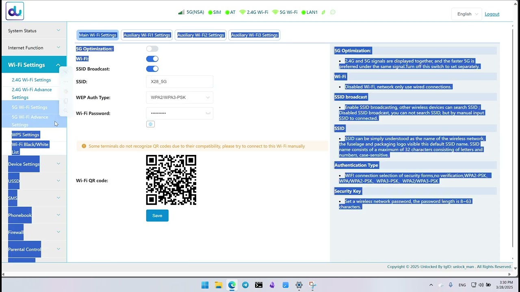Open Wi-Fi Black/White List page
This screenshot has width=520, height=292.
click(x=30, y=148)
